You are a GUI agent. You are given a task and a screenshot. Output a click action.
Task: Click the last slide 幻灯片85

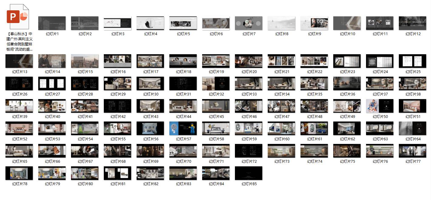(x=249, y=173)
